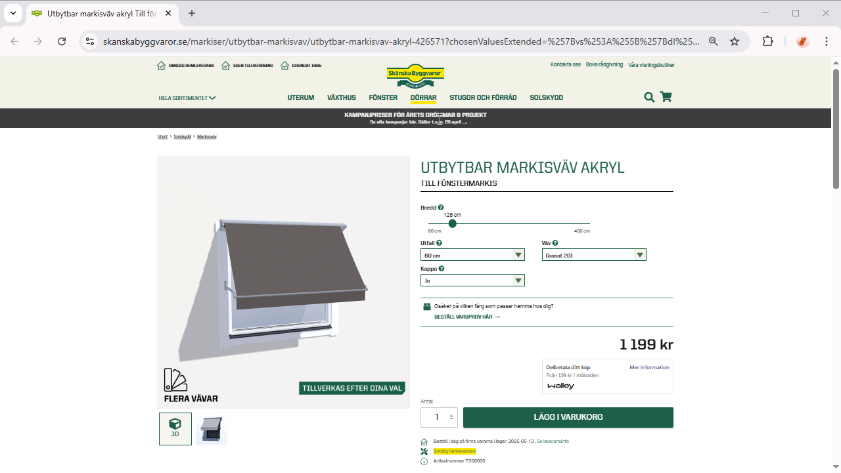Click the Lägg i varukorg button

[x=568, y=417]
